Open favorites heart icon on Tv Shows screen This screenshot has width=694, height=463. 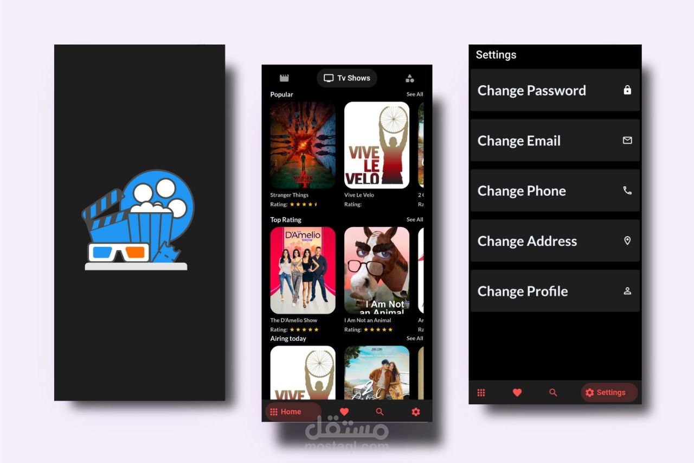click(x=344, y=412)
